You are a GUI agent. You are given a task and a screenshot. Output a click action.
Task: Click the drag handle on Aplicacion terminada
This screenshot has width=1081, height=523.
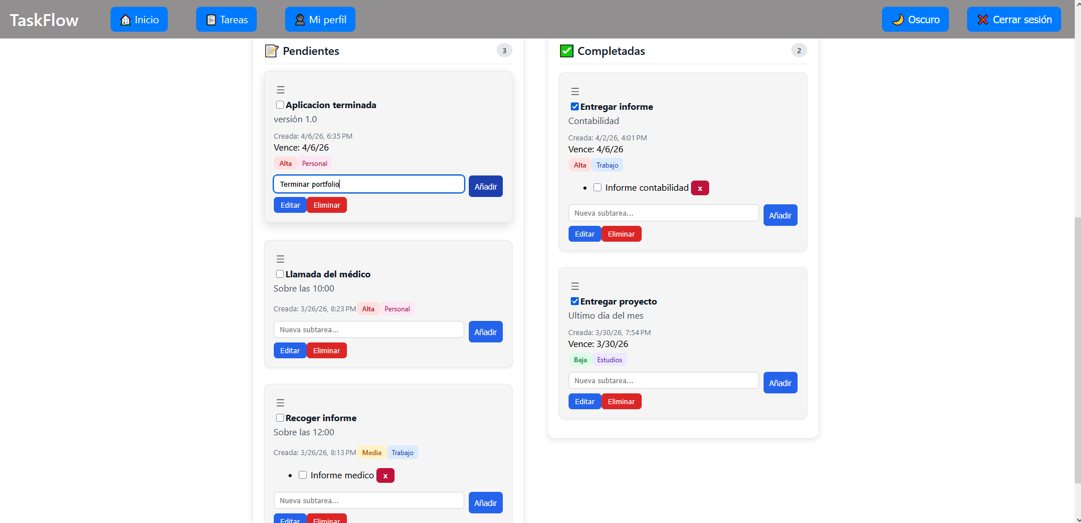tap(280, 90)
